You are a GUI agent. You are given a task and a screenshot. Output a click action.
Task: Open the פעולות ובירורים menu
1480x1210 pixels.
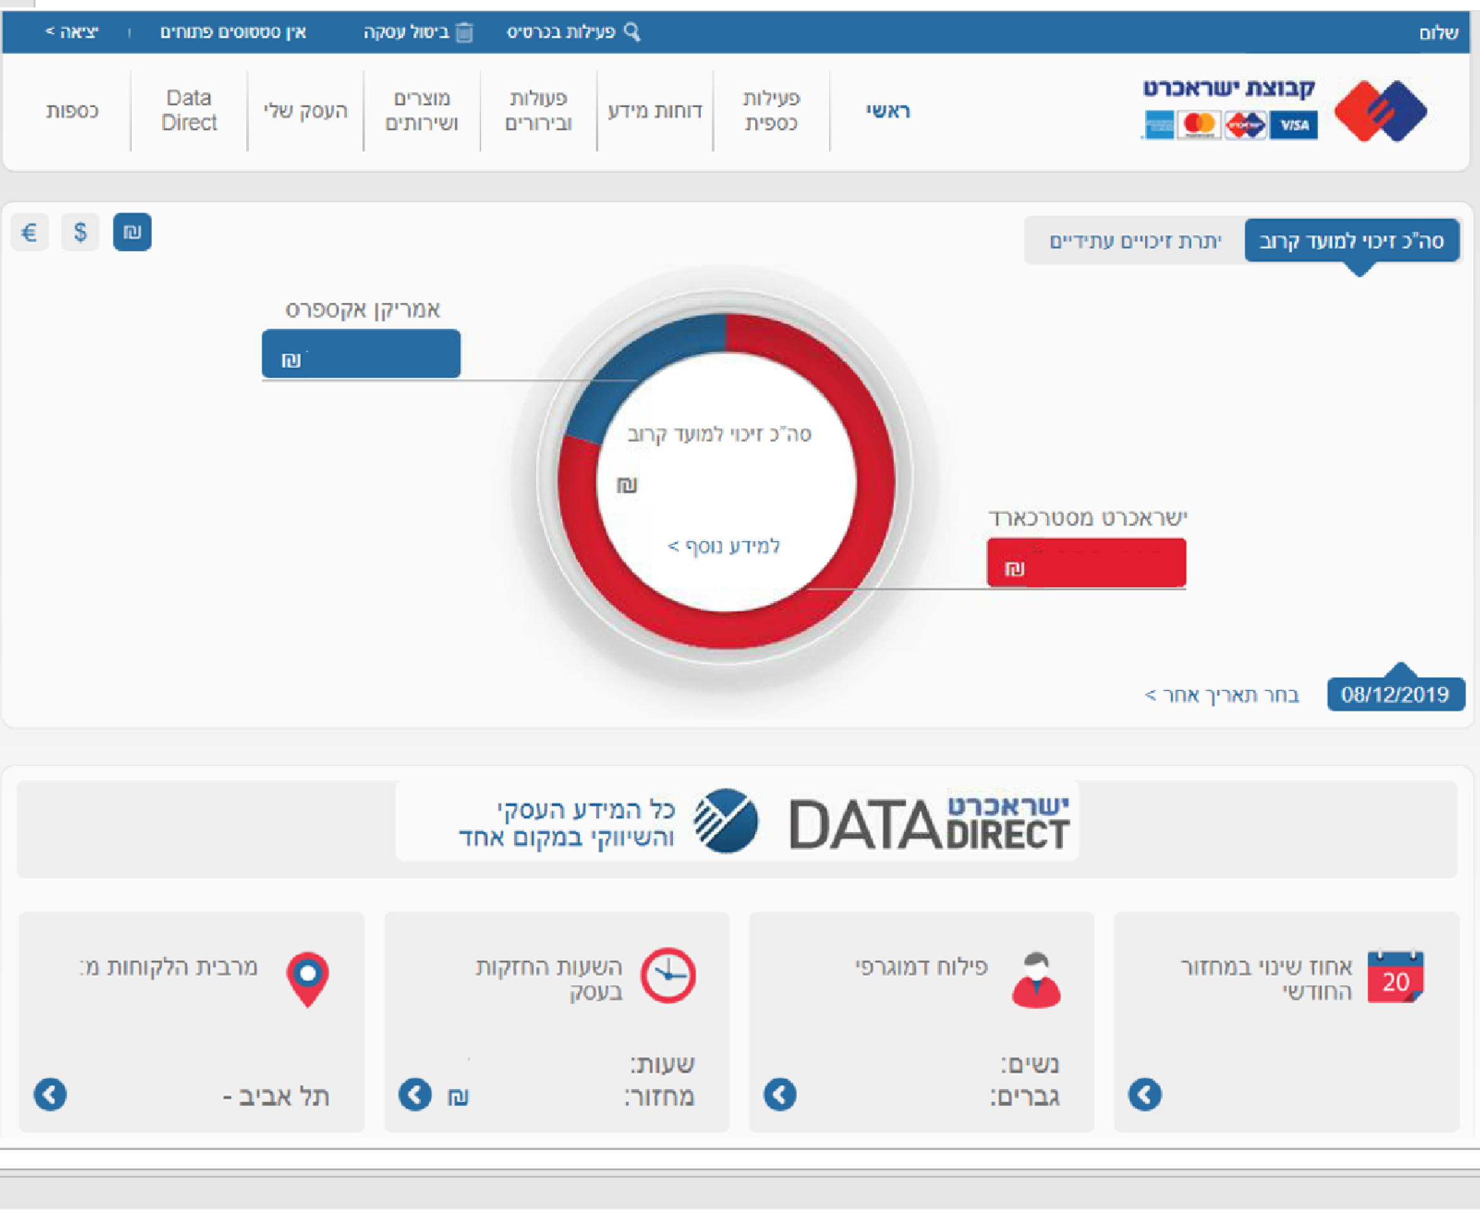click(538, 110)
